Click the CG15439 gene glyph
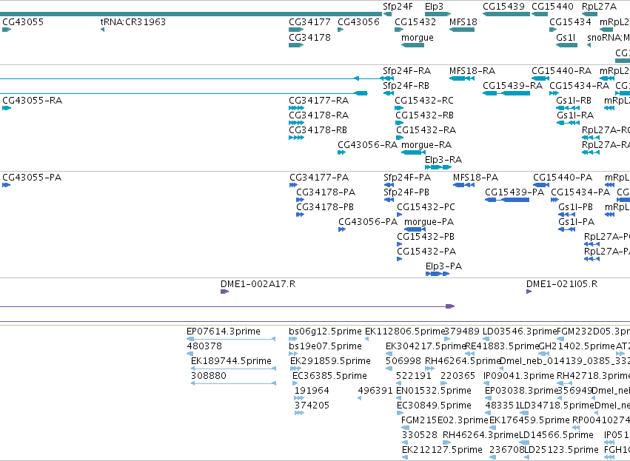Screen dimensions: 630x461 click(x=506, y=14)
